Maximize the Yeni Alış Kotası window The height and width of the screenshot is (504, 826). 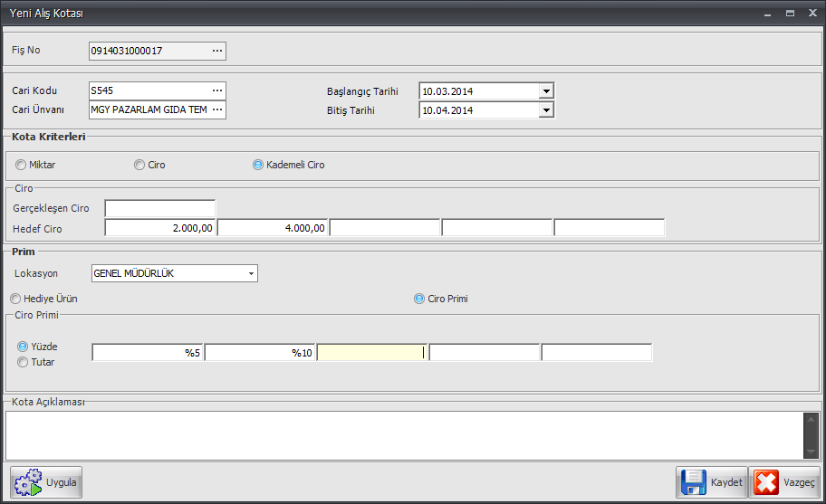point(790,14)
